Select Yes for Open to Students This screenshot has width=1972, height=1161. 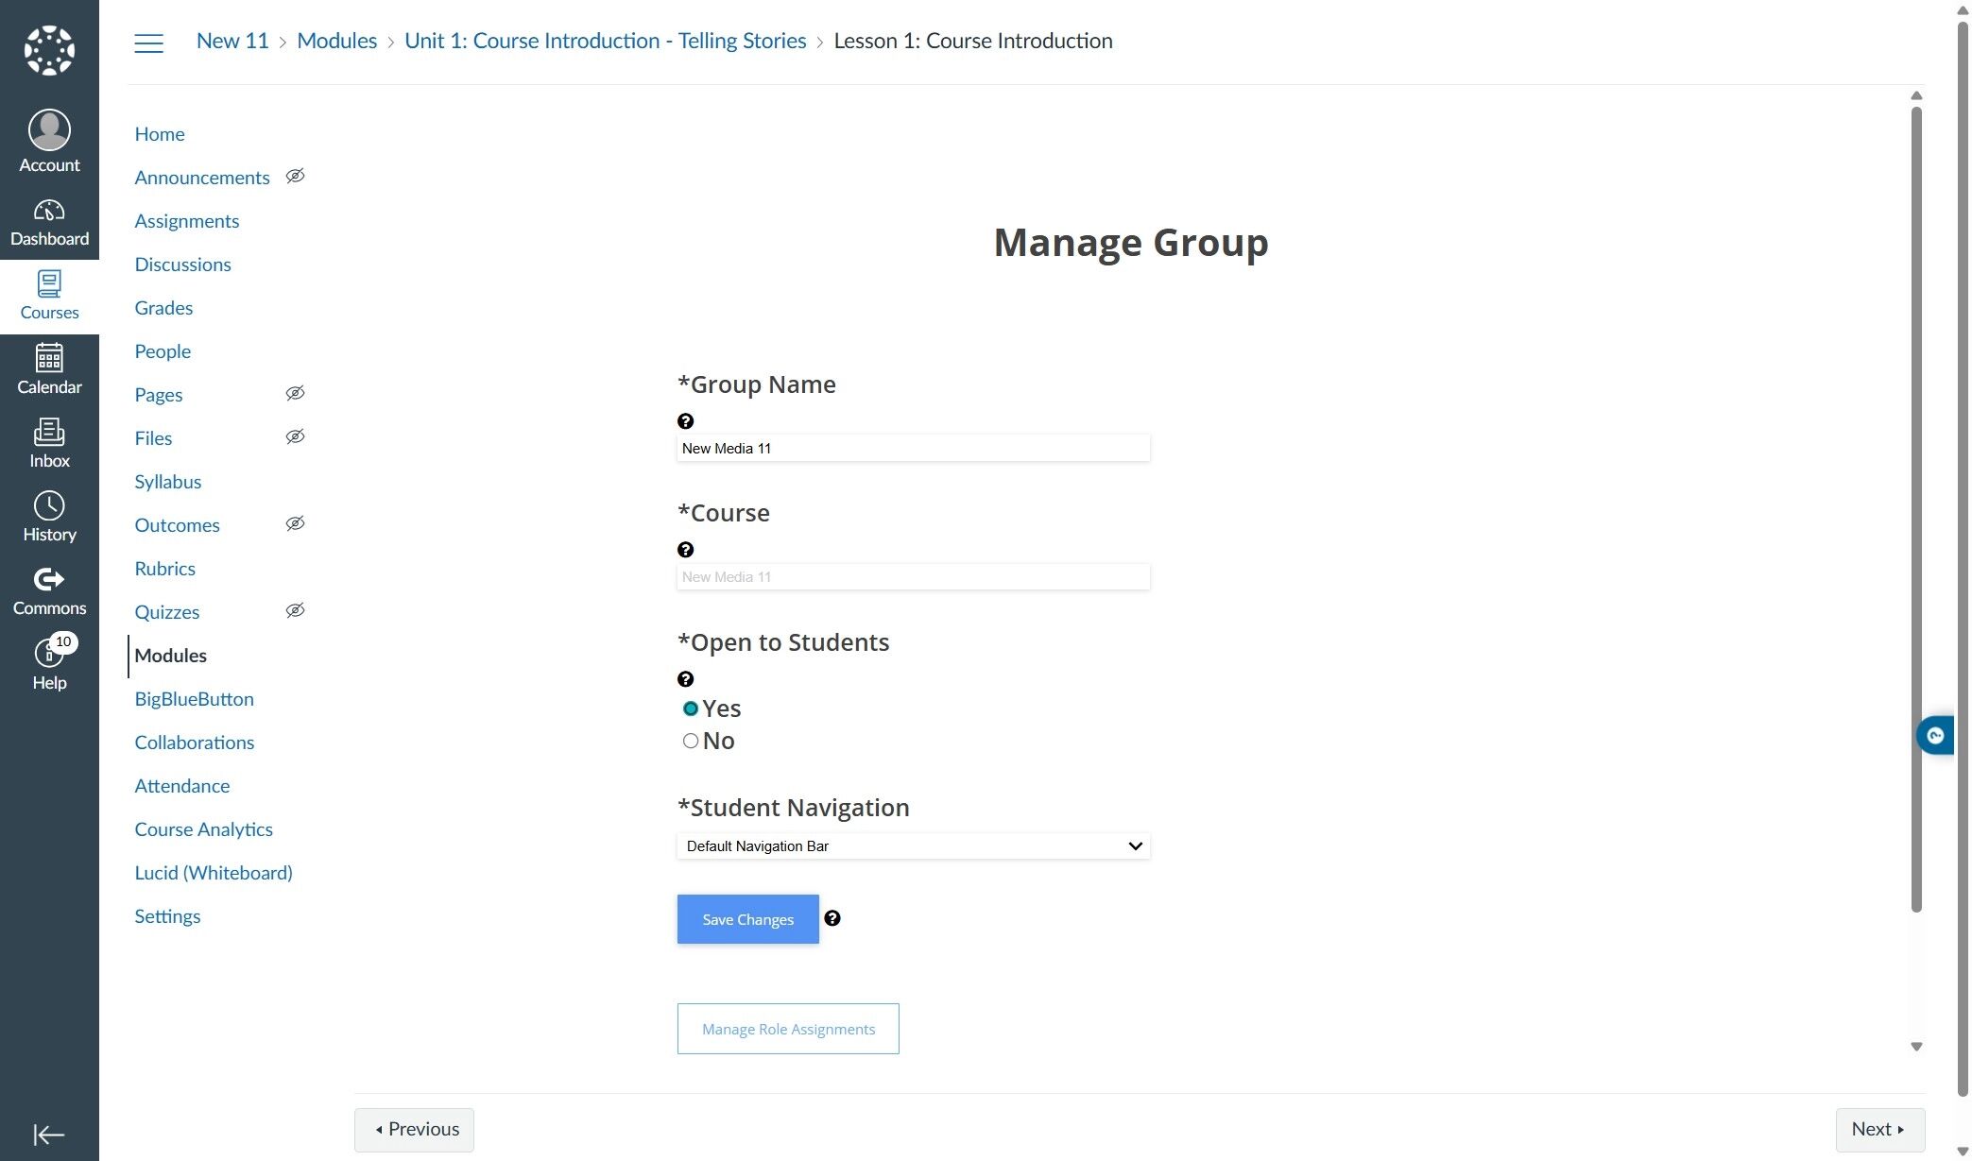pyautogui.click(x=691, y=709)
